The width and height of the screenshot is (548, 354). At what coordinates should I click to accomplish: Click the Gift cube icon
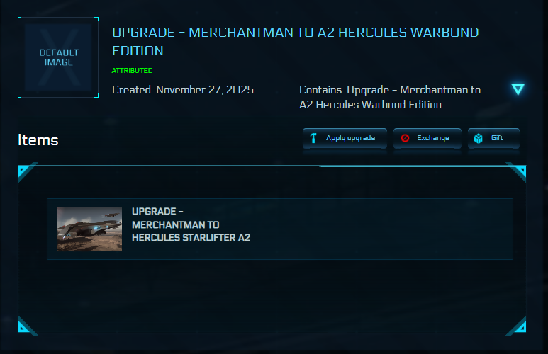coord(479,138)
